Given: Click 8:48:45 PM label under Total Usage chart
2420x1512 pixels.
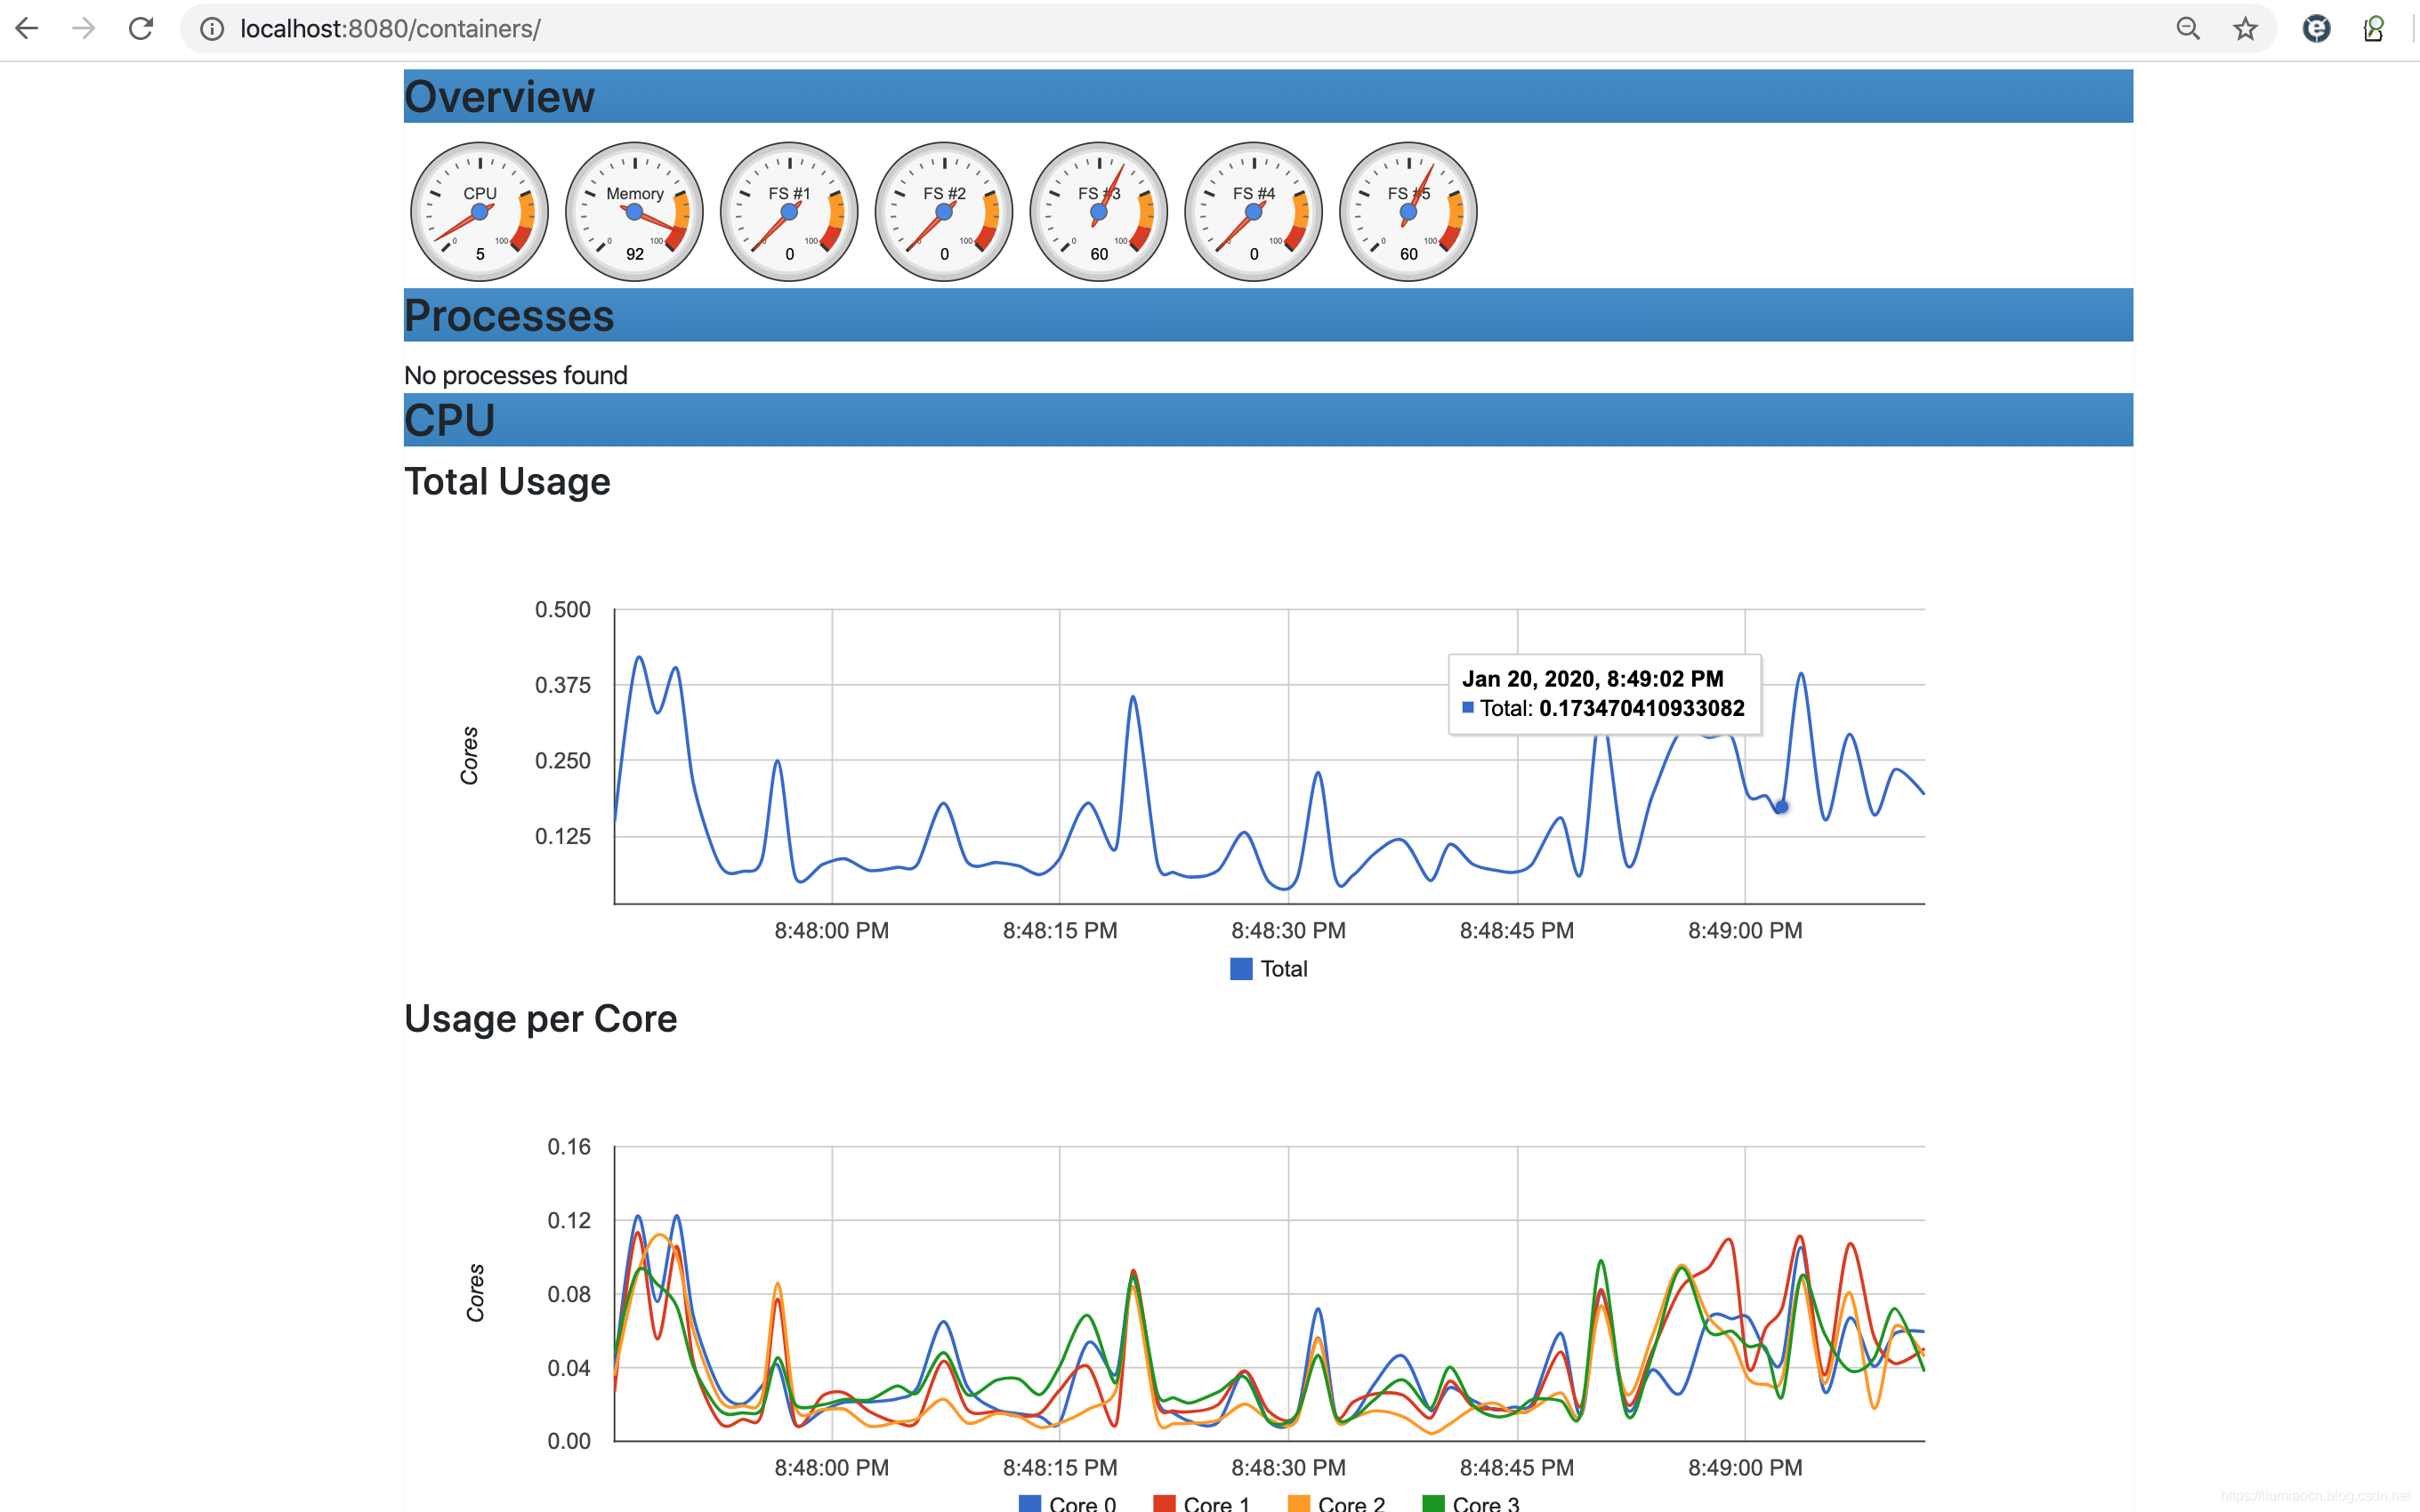Looking at the screenshot, I should click(x=1517, y=931).
